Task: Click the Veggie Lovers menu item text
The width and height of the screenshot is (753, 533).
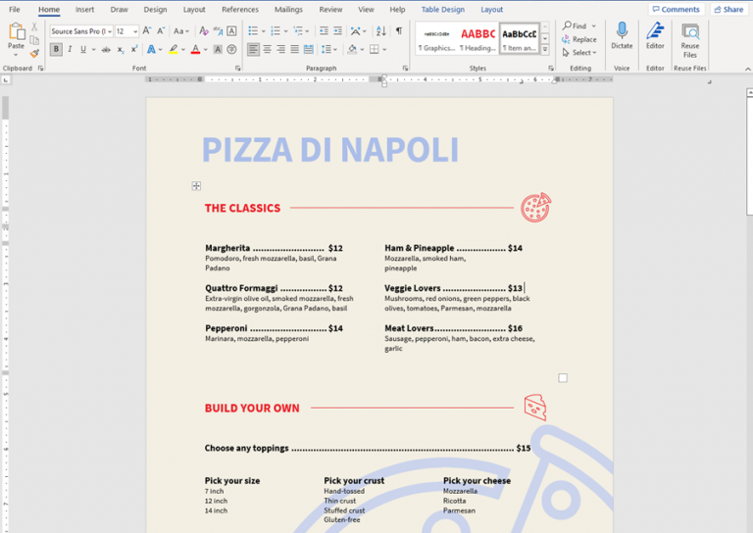Action: pyautogui.click(x=412, y=288)
